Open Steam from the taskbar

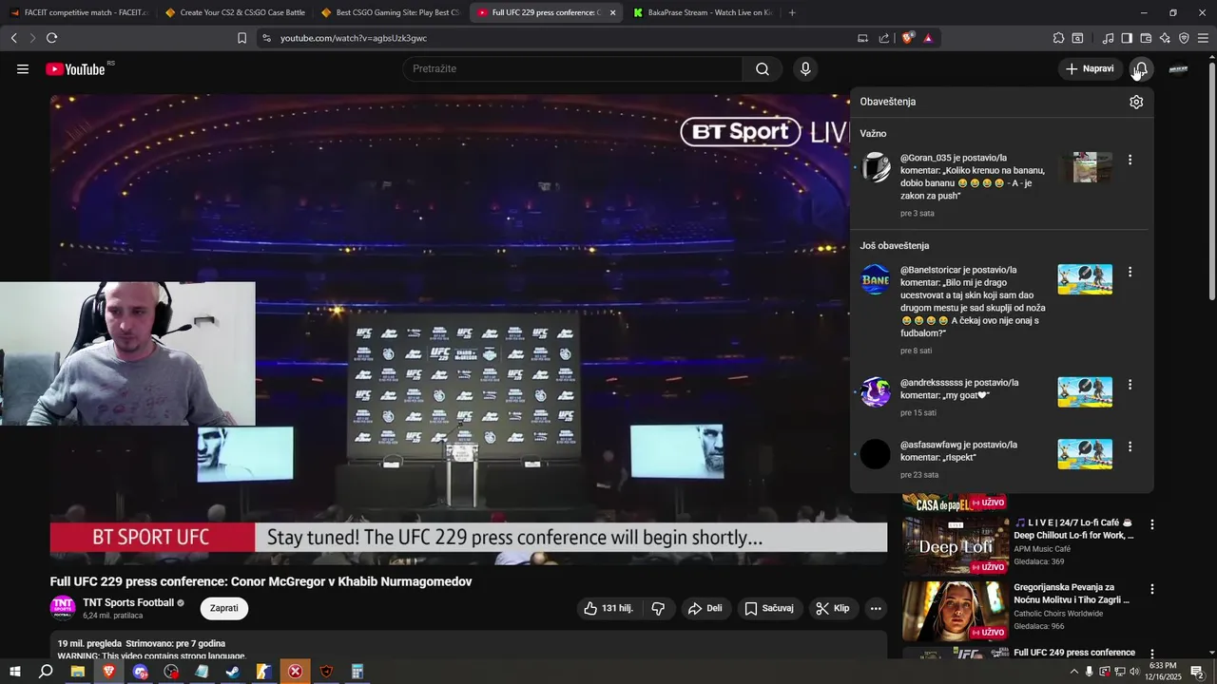tap(232, 672)
